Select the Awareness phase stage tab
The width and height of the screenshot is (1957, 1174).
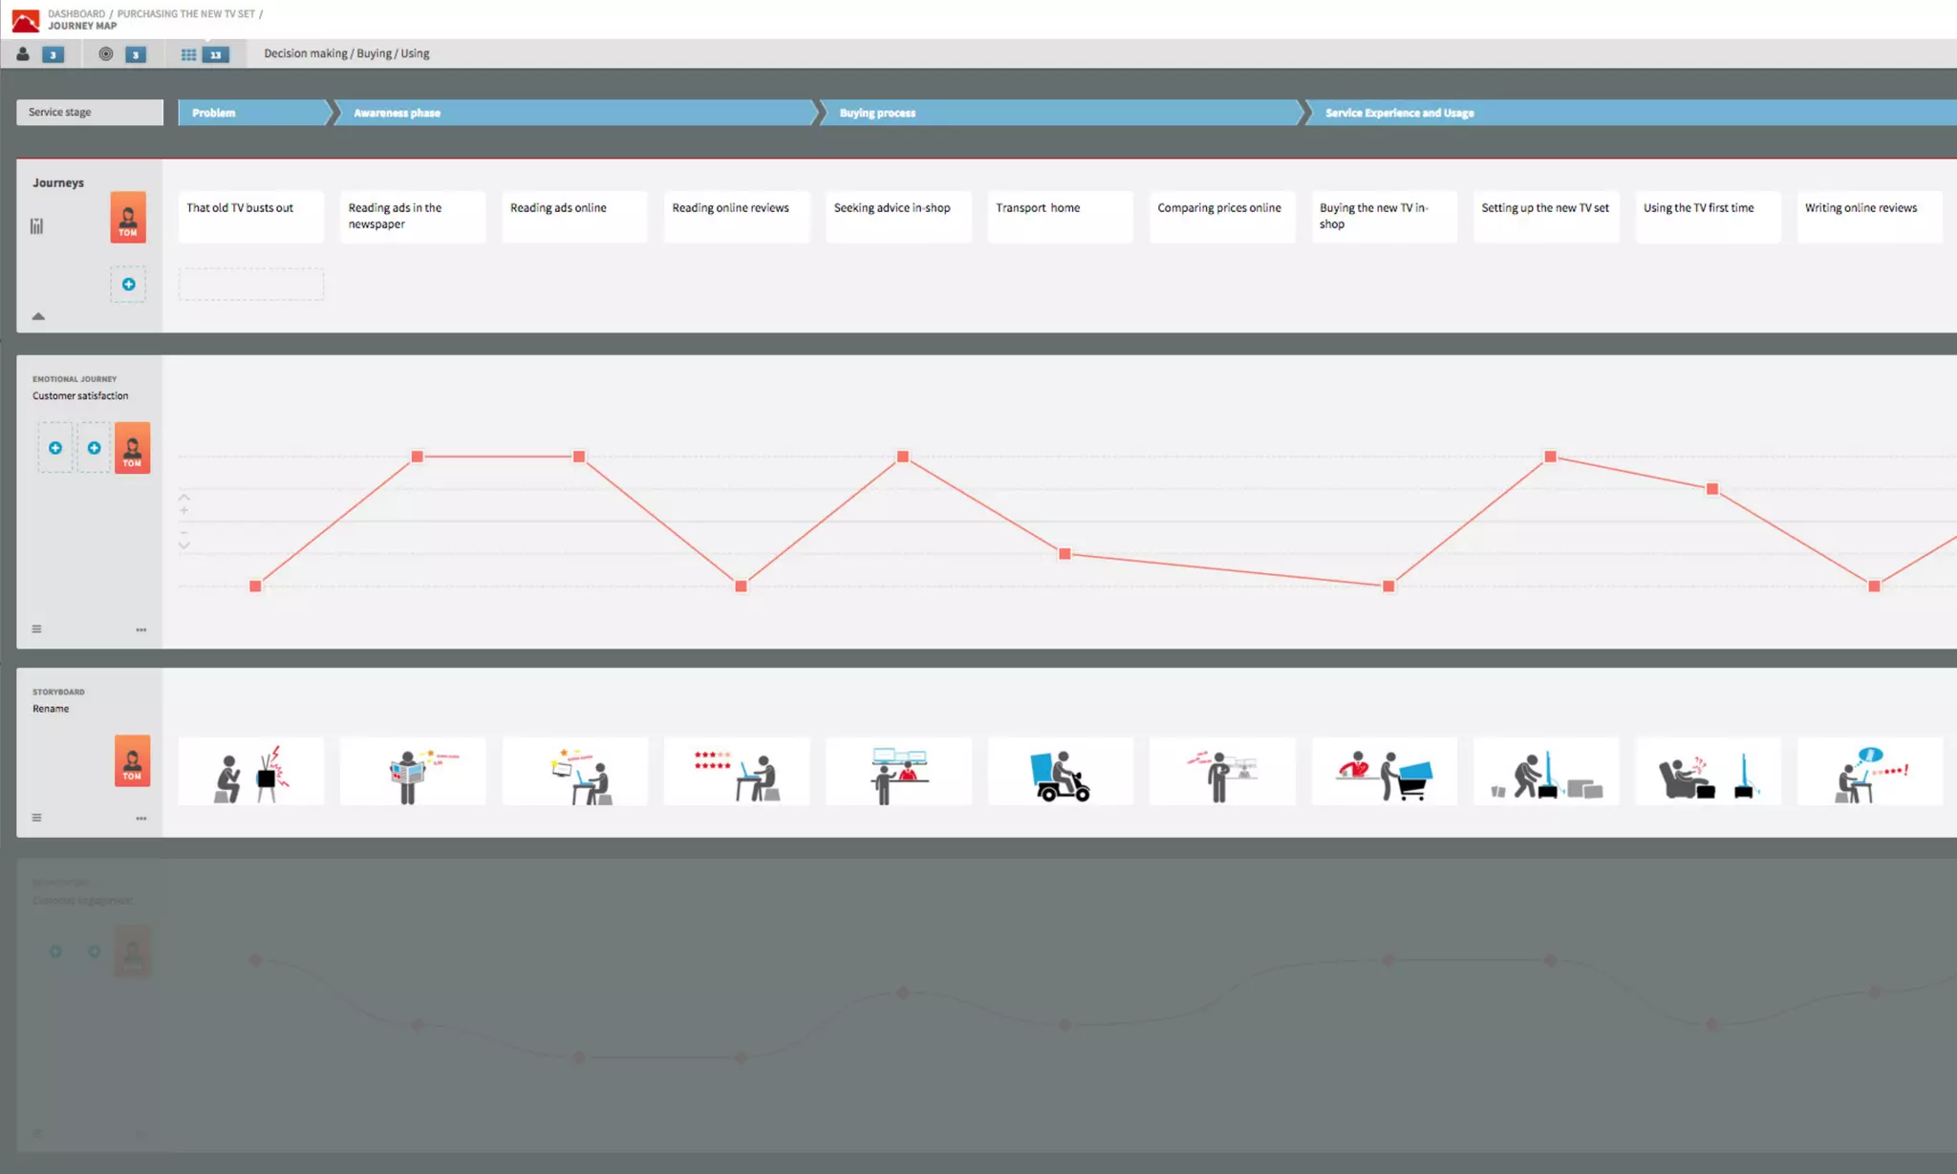[397, 113]
